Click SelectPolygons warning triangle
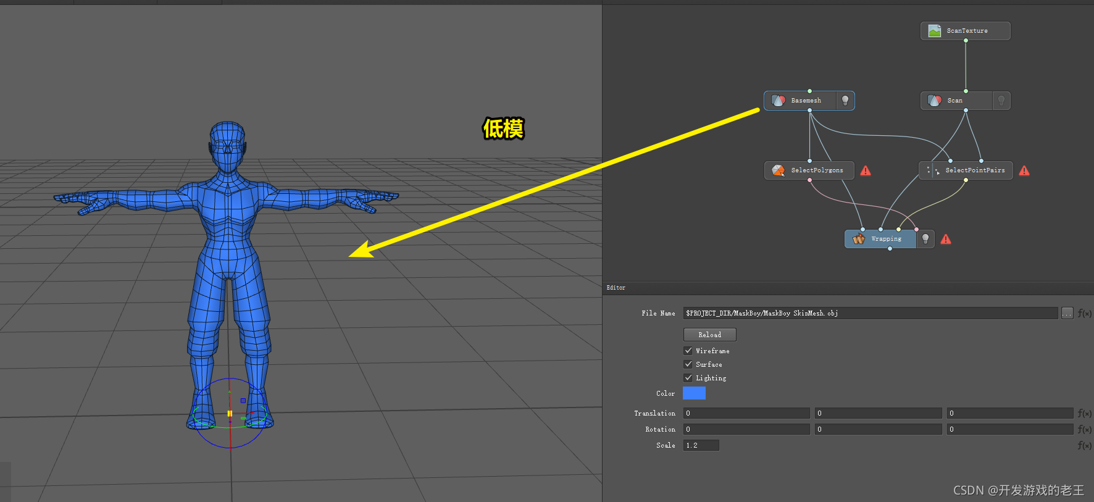The height and width of the screenshot is (502, 1094). pos(866,171)
